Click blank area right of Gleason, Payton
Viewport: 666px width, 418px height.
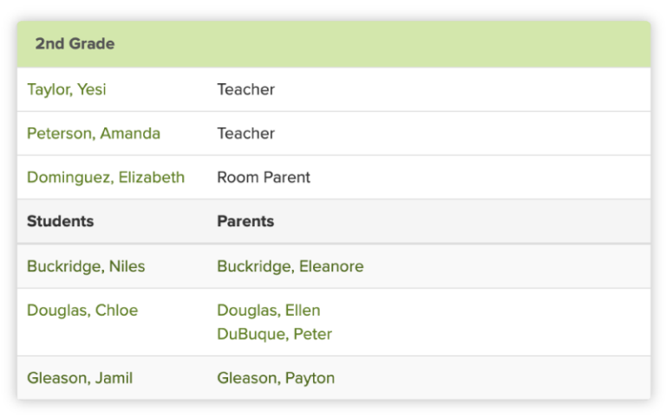(494, 378)
